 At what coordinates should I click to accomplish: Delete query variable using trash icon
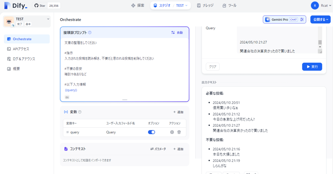[179, 132]
